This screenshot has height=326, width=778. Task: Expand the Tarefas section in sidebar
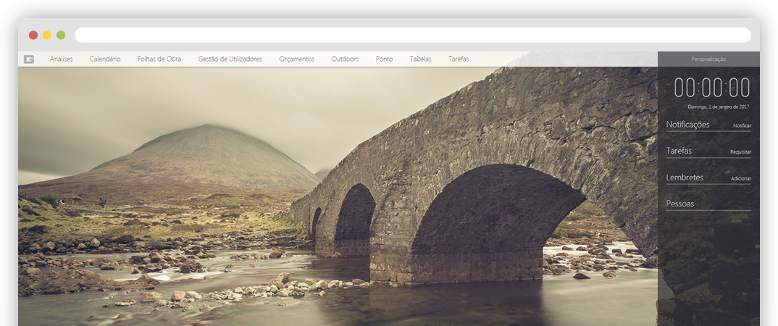pyautogui.click(x=679, y=151)
